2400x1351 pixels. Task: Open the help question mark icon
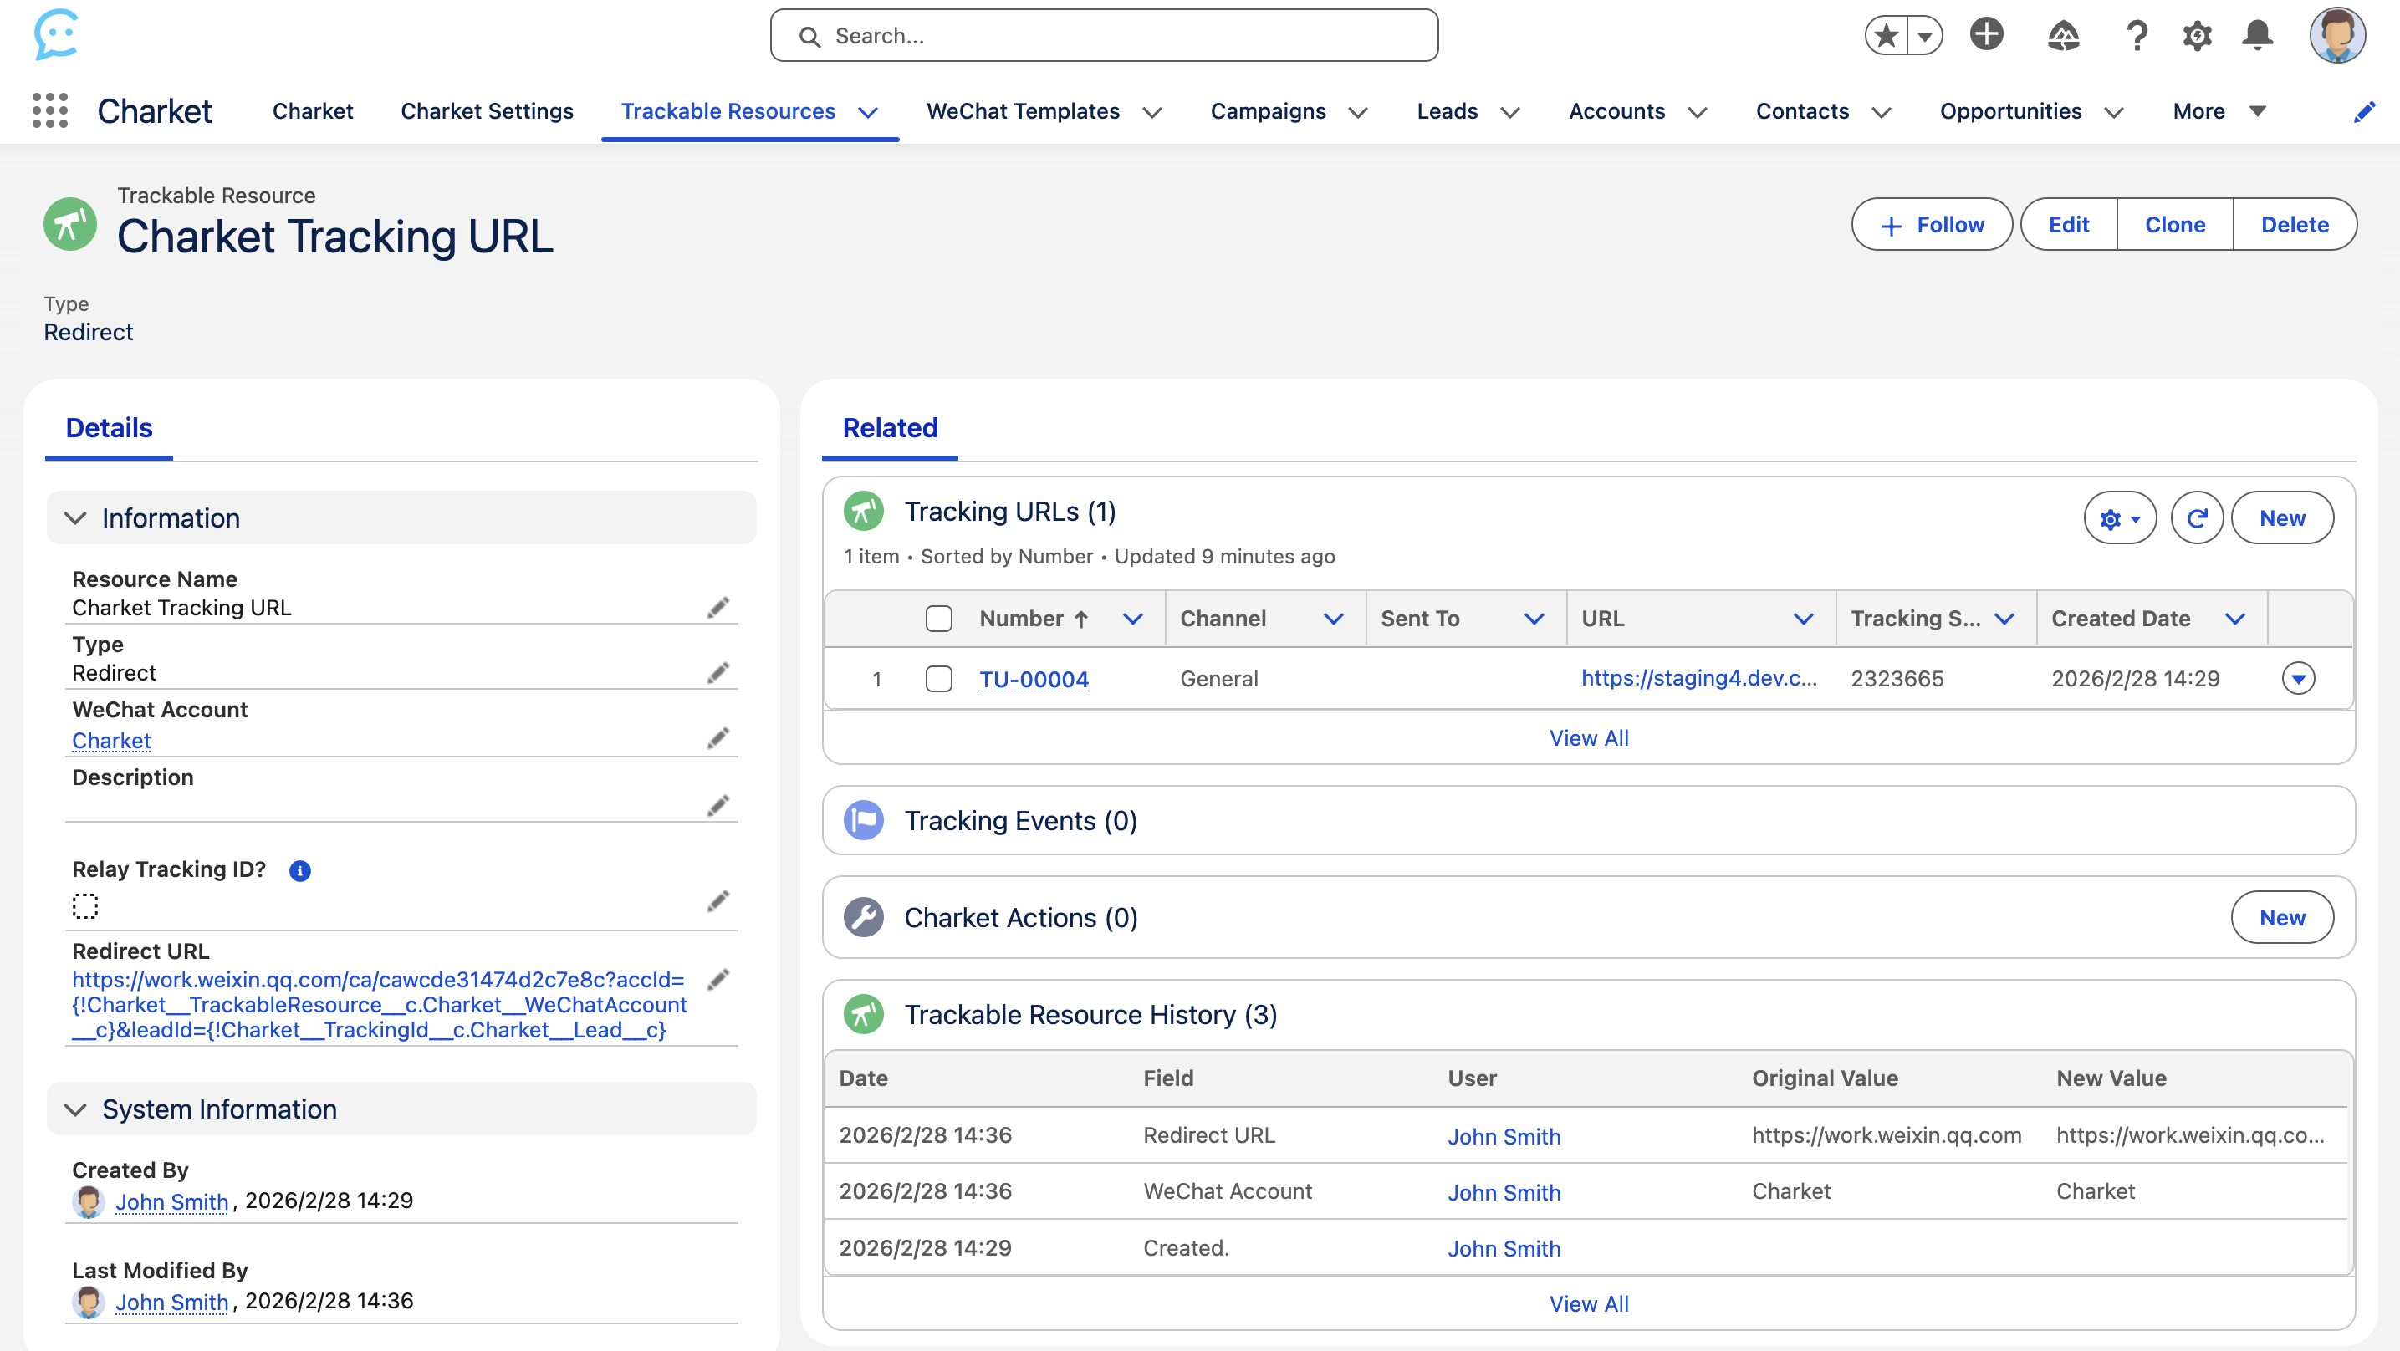(2137, 35)
